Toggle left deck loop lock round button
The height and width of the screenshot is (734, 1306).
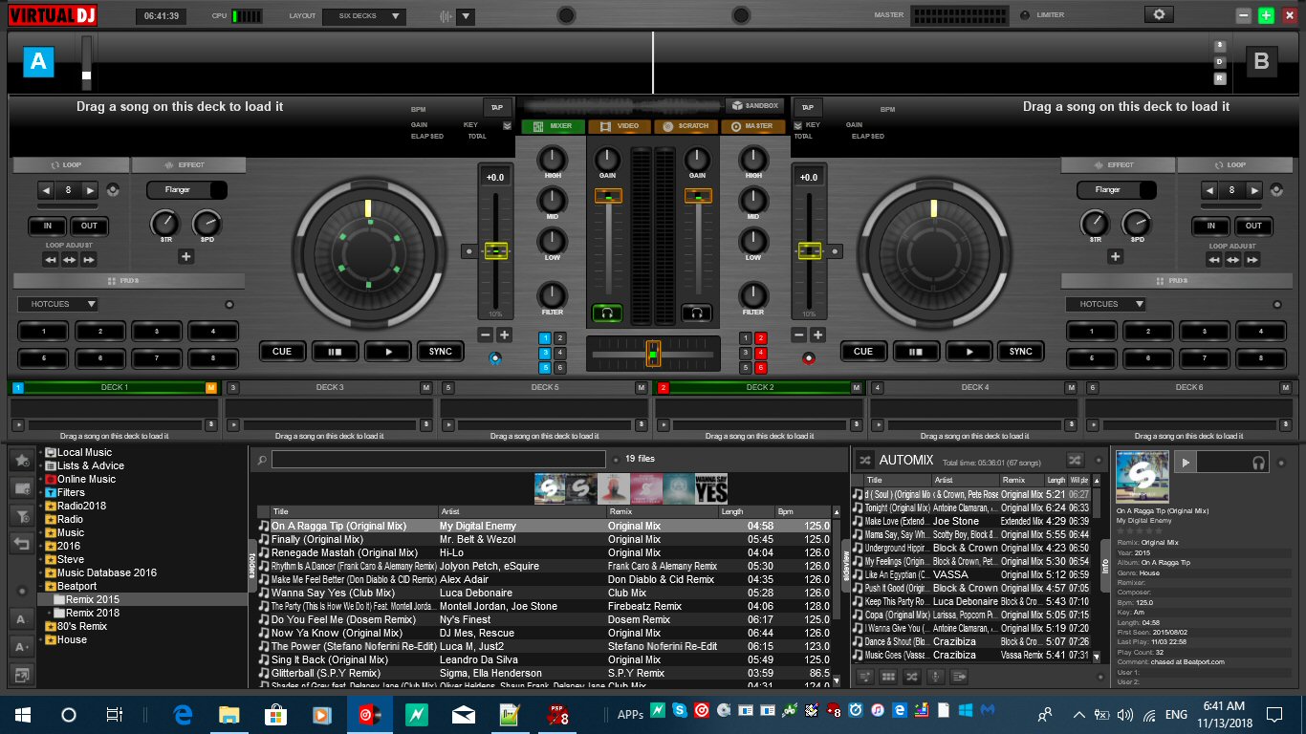click(114, 190)
